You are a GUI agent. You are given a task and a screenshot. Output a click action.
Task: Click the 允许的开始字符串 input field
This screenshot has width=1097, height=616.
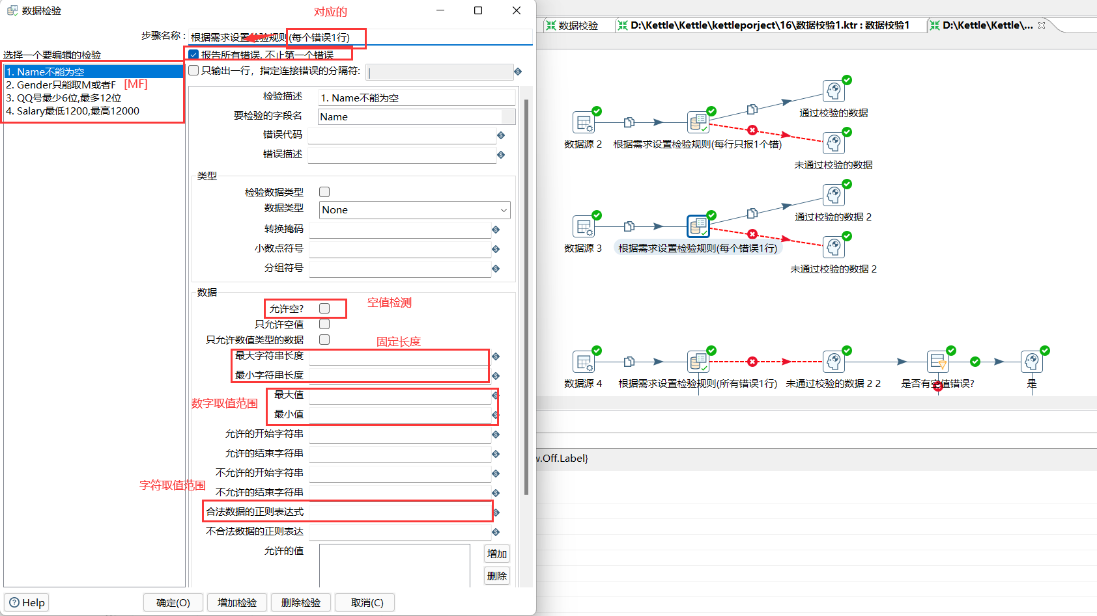click(x=399, y=434)
